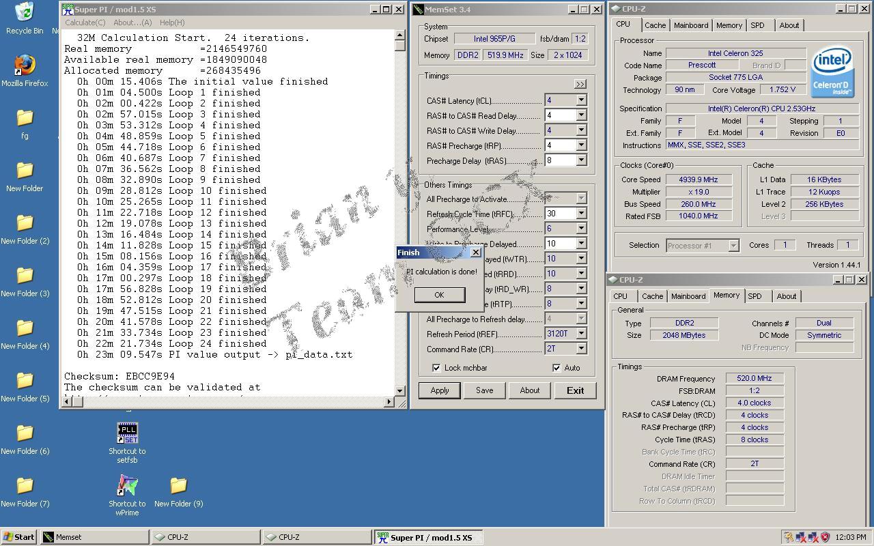
Task: Click the Super PI title bar icon
Action: (68, 10)
